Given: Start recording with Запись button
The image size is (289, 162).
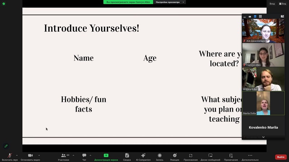Looking at the screenshot, I should tap(160, 157).
